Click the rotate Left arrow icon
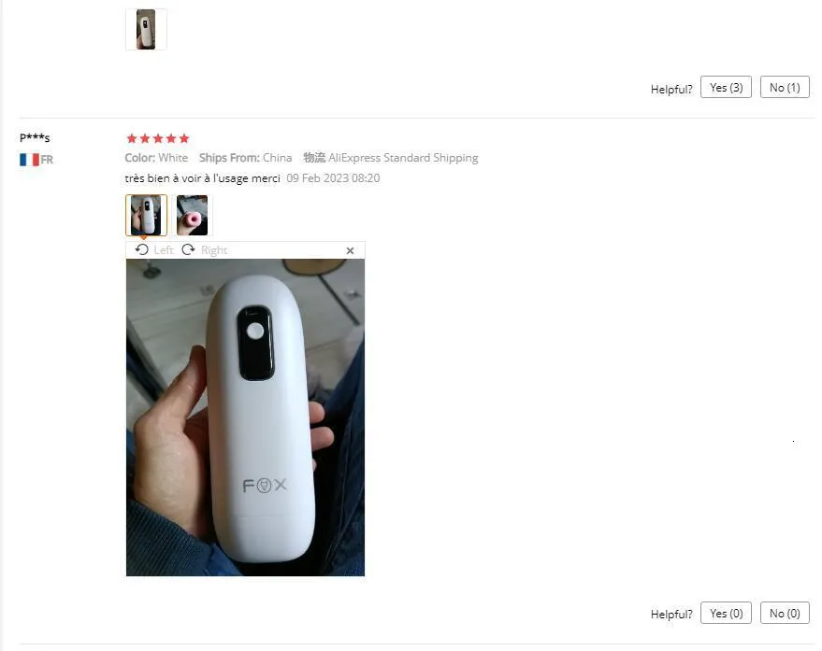822x651 pixels. click(x=141, y=249)
